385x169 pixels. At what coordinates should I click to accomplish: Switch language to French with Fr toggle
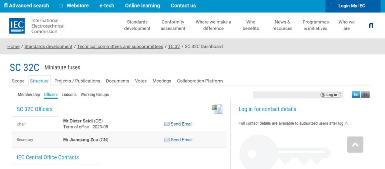coord(365,95)
